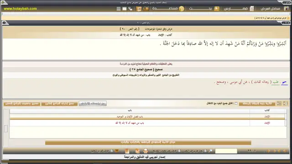Click the rightmost navigation arrow in bottom bar
Viewport: 292px width, 164px height.
pos(285,151)
